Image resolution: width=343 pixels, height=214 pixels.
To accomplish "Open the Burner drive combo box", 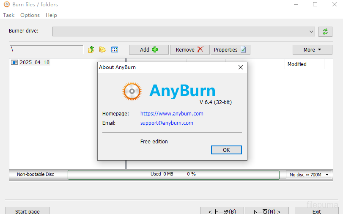I will tap(184, 32).
